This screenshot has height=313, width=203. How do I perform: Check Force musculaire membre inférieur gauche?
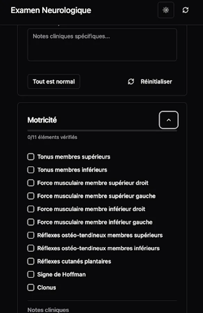(x=30, y=222)
